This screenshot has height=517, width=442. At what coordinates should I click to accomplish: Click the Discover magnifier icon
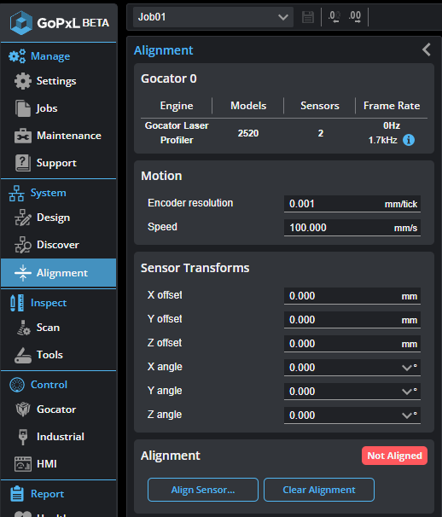tap(23, 245)
